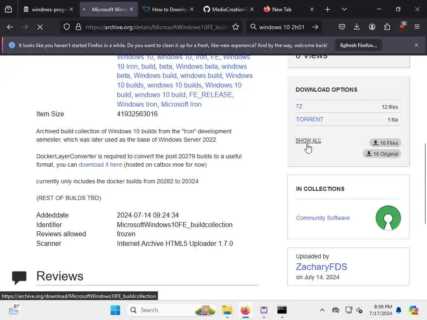Open Community Software collection logo
Image resolution: width=427 pixels, height=320 pixels.
[388, 218]
